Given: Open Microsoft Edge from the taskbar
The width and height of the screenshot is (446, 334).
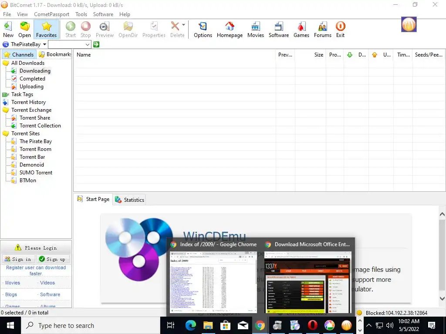Looking at the screenshot, I should click(x=191, y=325).
